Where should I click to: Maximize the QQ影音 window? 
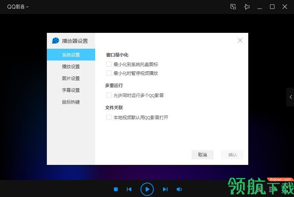point(272,7)
